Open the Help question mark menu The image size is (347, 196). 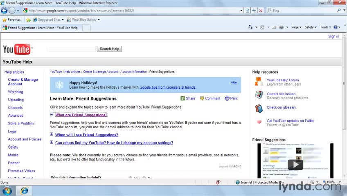(337, 27)
